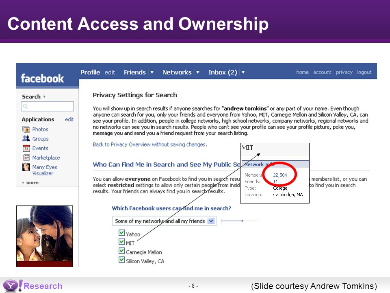Uncheck the Silicon Valley, CA checkbox
Screen dimensions: 390x293
pyautogui.click(x=121, y=260)
